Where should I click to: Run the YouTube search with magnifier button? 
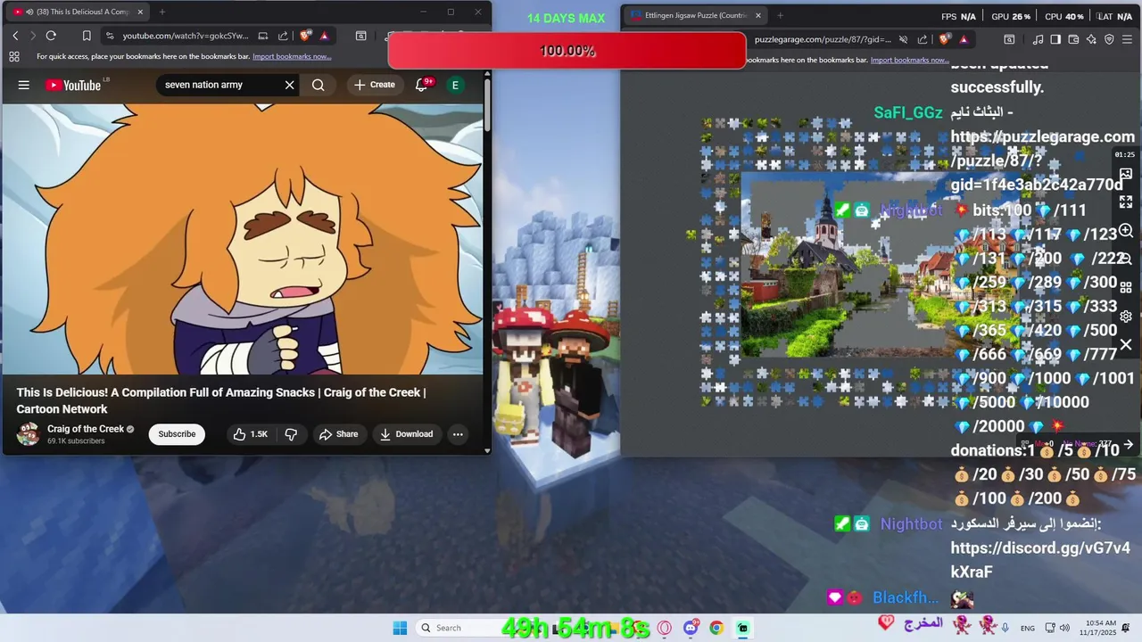[x=319, y=85]
